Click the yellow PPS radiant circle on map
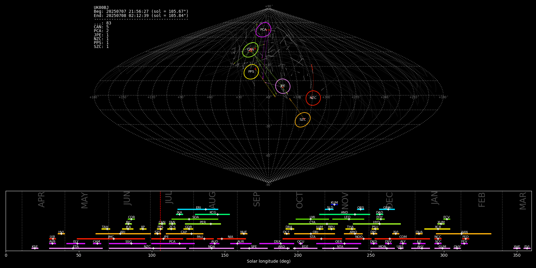The image size is (536, 268). (x=251, y=72)
